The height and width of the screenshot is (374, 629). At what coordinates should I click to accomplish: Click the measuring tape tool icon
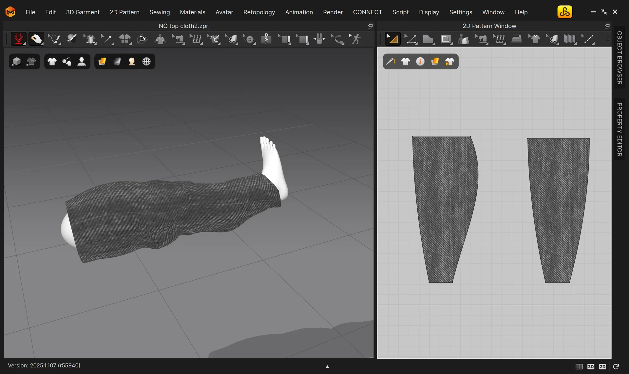338,39
